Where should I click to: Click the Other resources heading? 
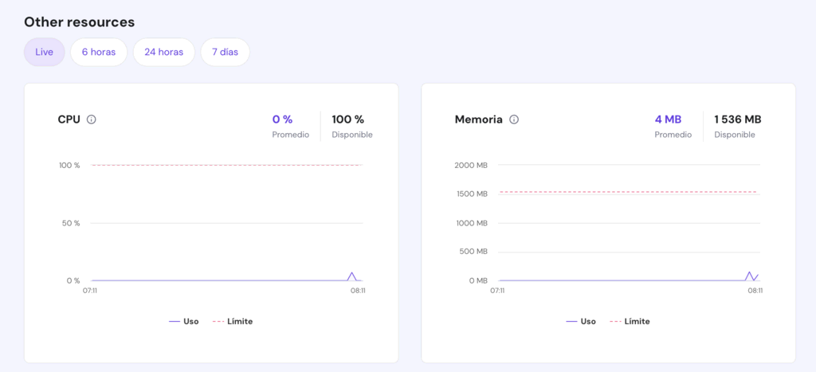(x=79, y=22)
